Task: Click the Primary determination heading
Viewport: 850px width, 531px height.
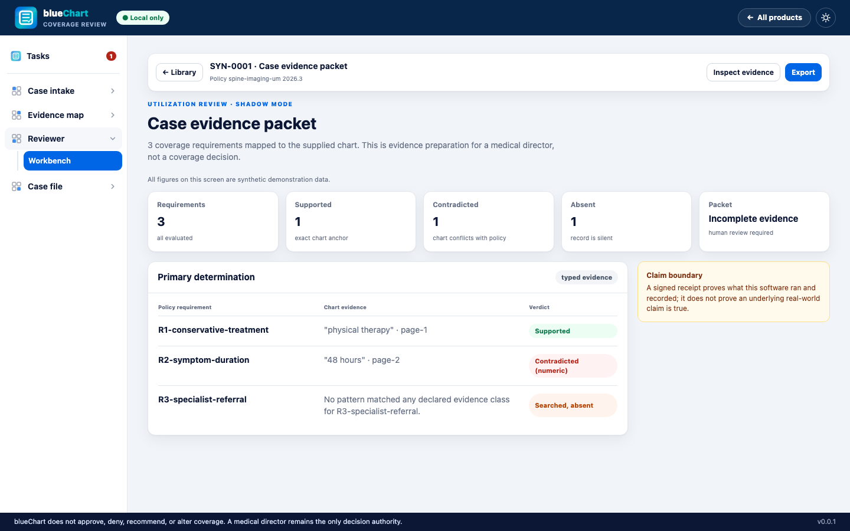Action: pos(206,277)
